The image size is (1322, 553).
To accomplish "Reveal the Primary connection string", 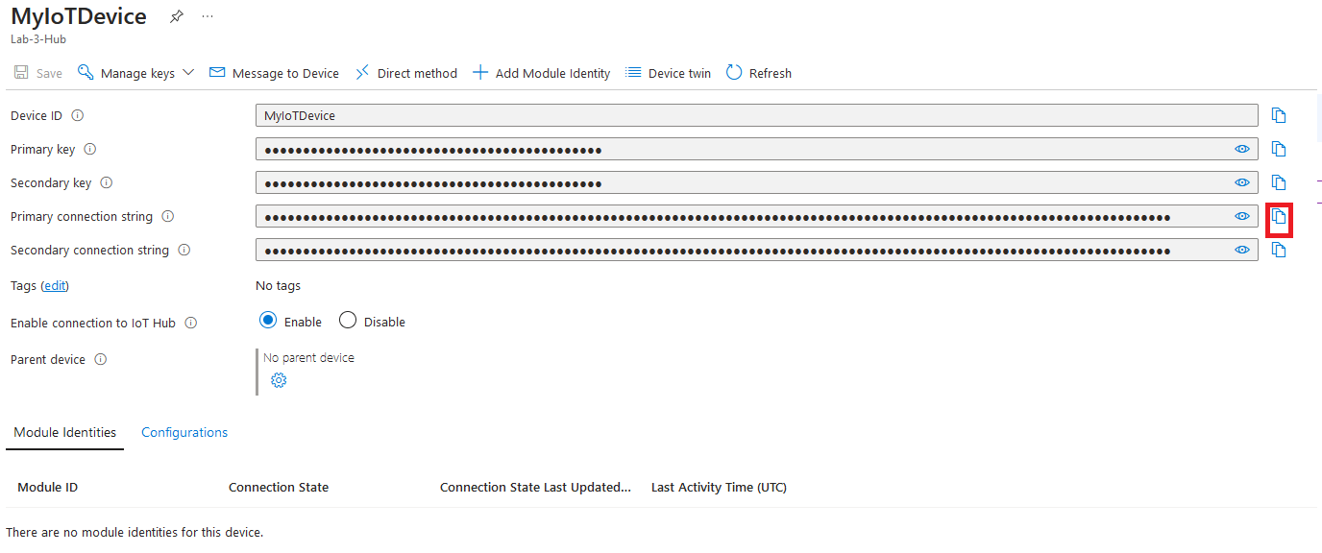I will 1241,217.
